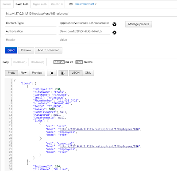Click the environment eye quick-look icon
This screenshot has height=171, width=177.
tap(71, 4)
